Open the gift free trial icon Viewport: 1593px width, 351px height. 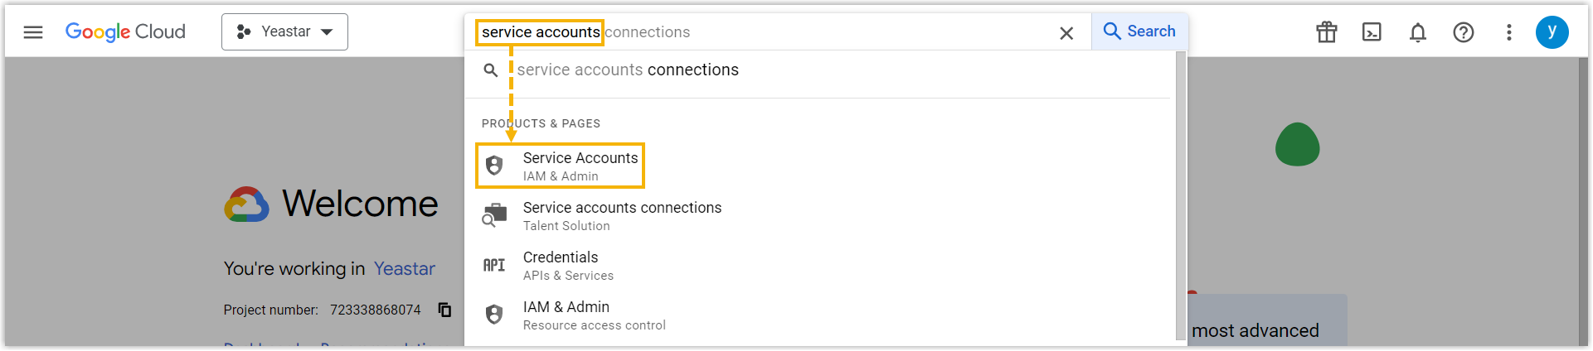[x=1327, y=32]
